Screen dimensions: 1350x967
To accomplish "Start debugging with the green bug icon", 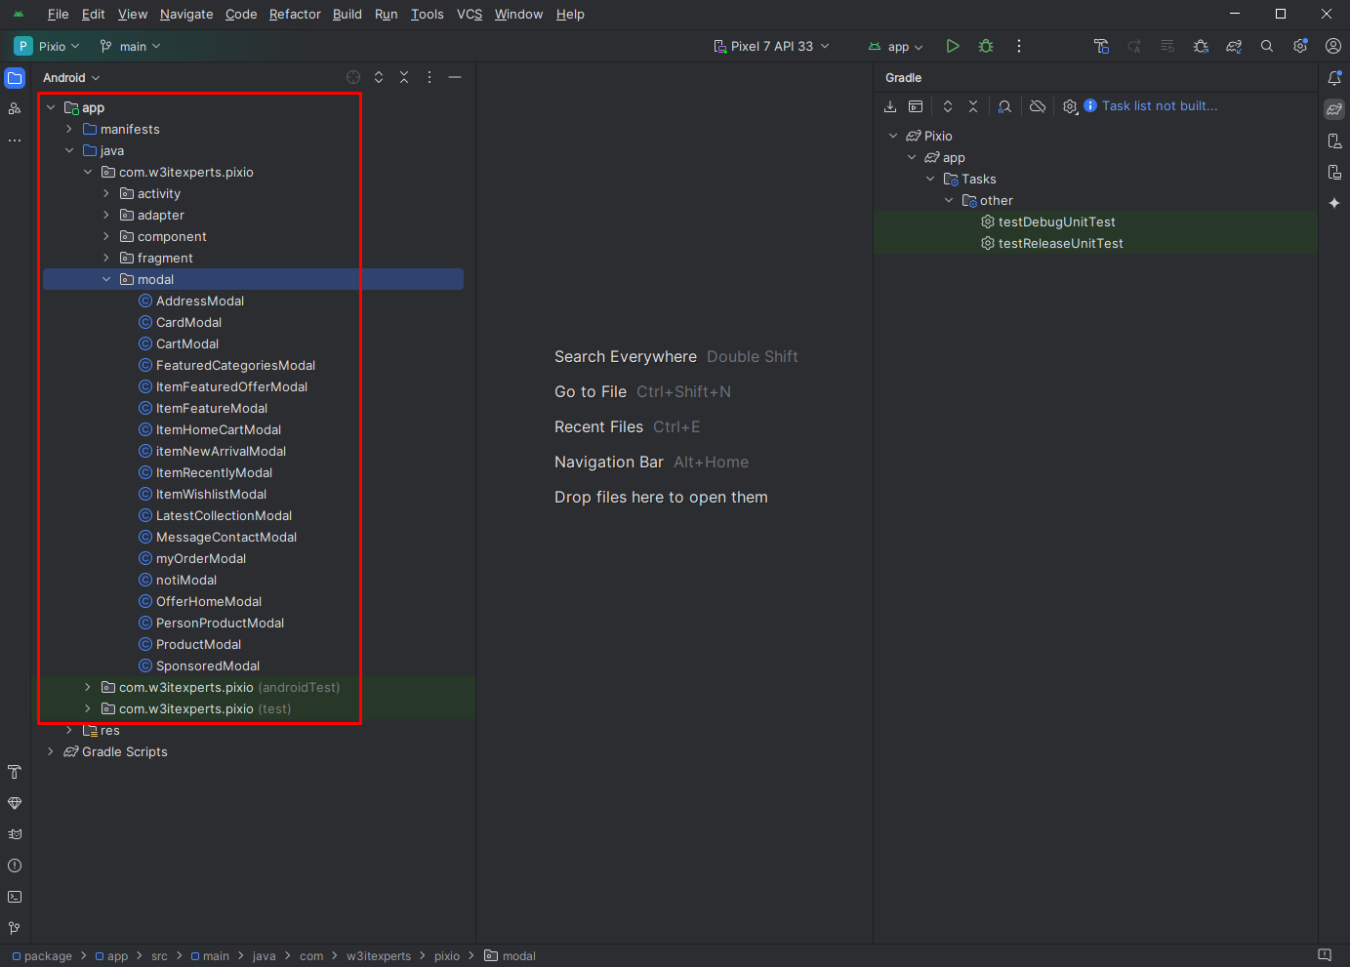I will click(x=986, y=46).
